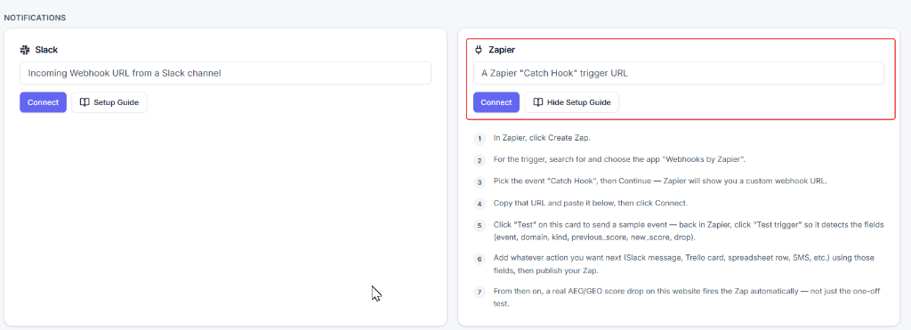This screenshot has height=330, width=911.
Task: Click step text about real AEO/GEO score drop
Action: (x=688, y=297)
